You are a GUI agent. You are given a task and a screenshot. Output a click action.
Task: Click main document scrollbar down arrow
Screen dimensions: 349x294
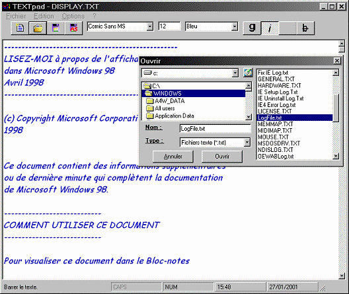(342, 276)
